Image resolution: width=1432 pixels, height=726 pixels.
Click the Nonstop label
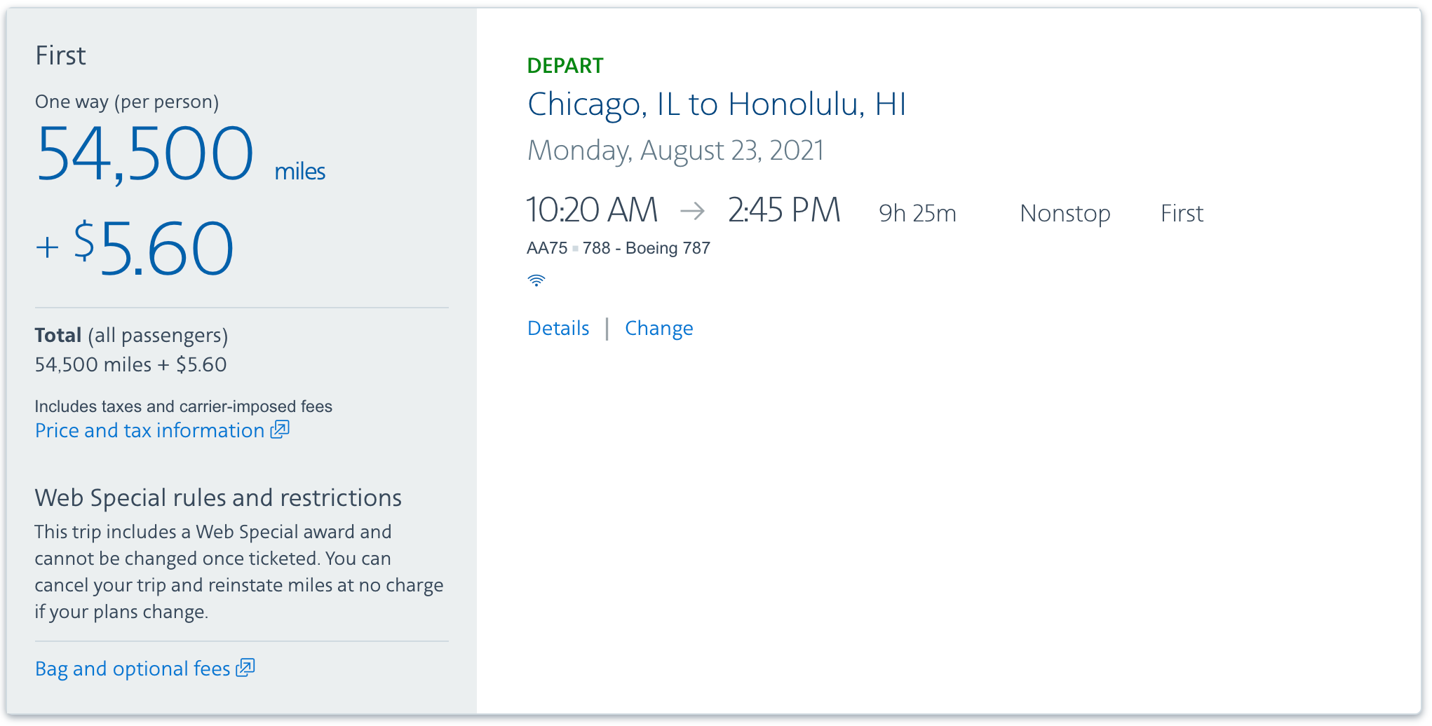click(x=1065, y=213)
